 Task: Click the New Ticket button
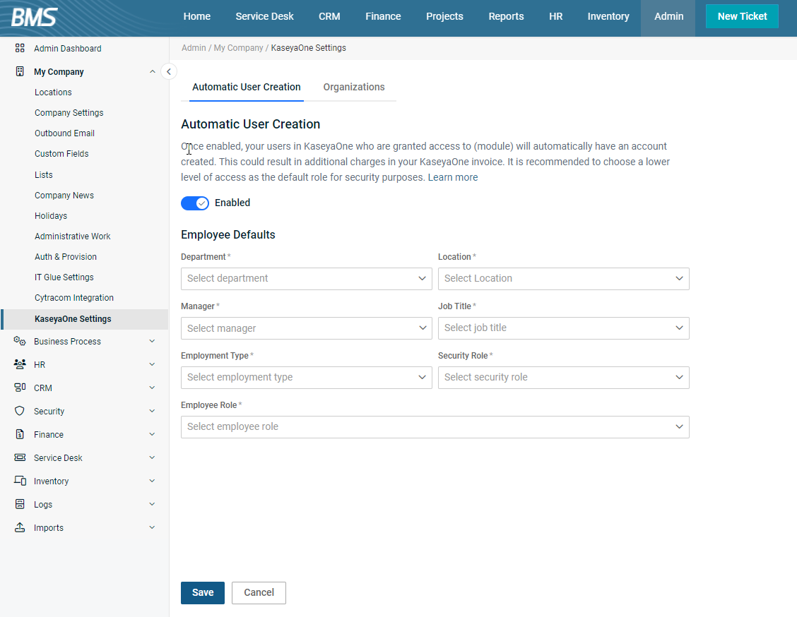(x=742, y=16)
